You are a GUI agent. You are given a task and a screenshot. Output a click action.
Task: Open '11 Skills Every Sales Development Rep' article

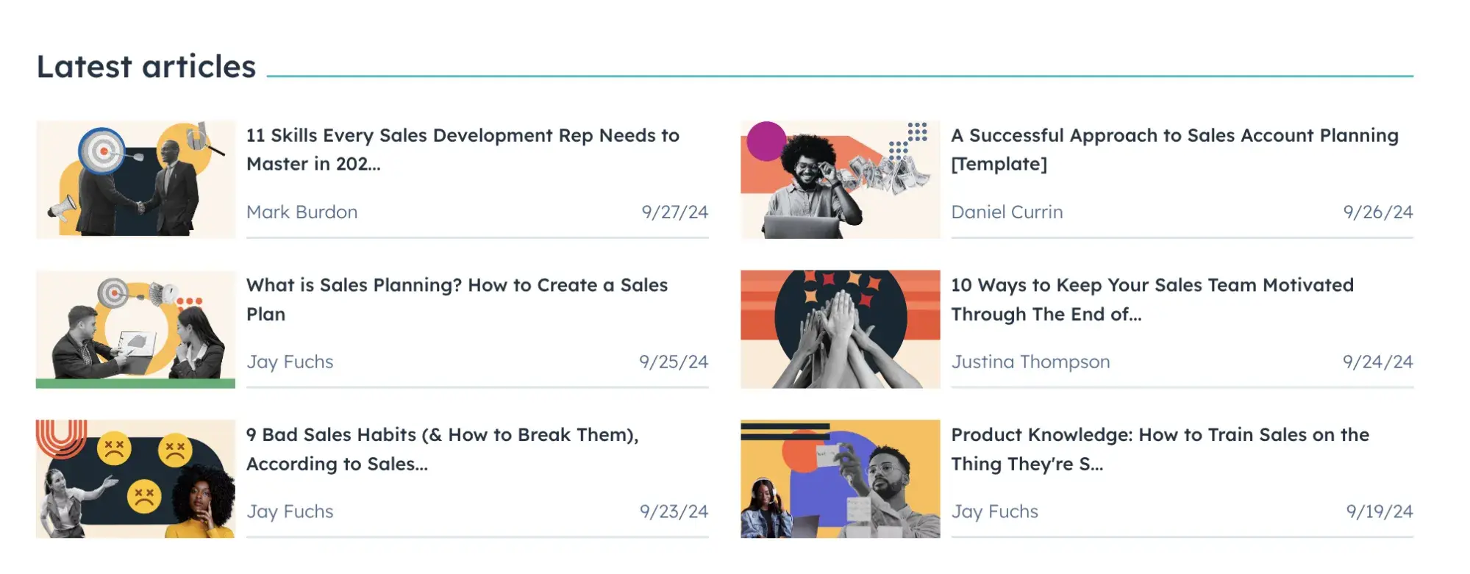(x=463, y=149)
